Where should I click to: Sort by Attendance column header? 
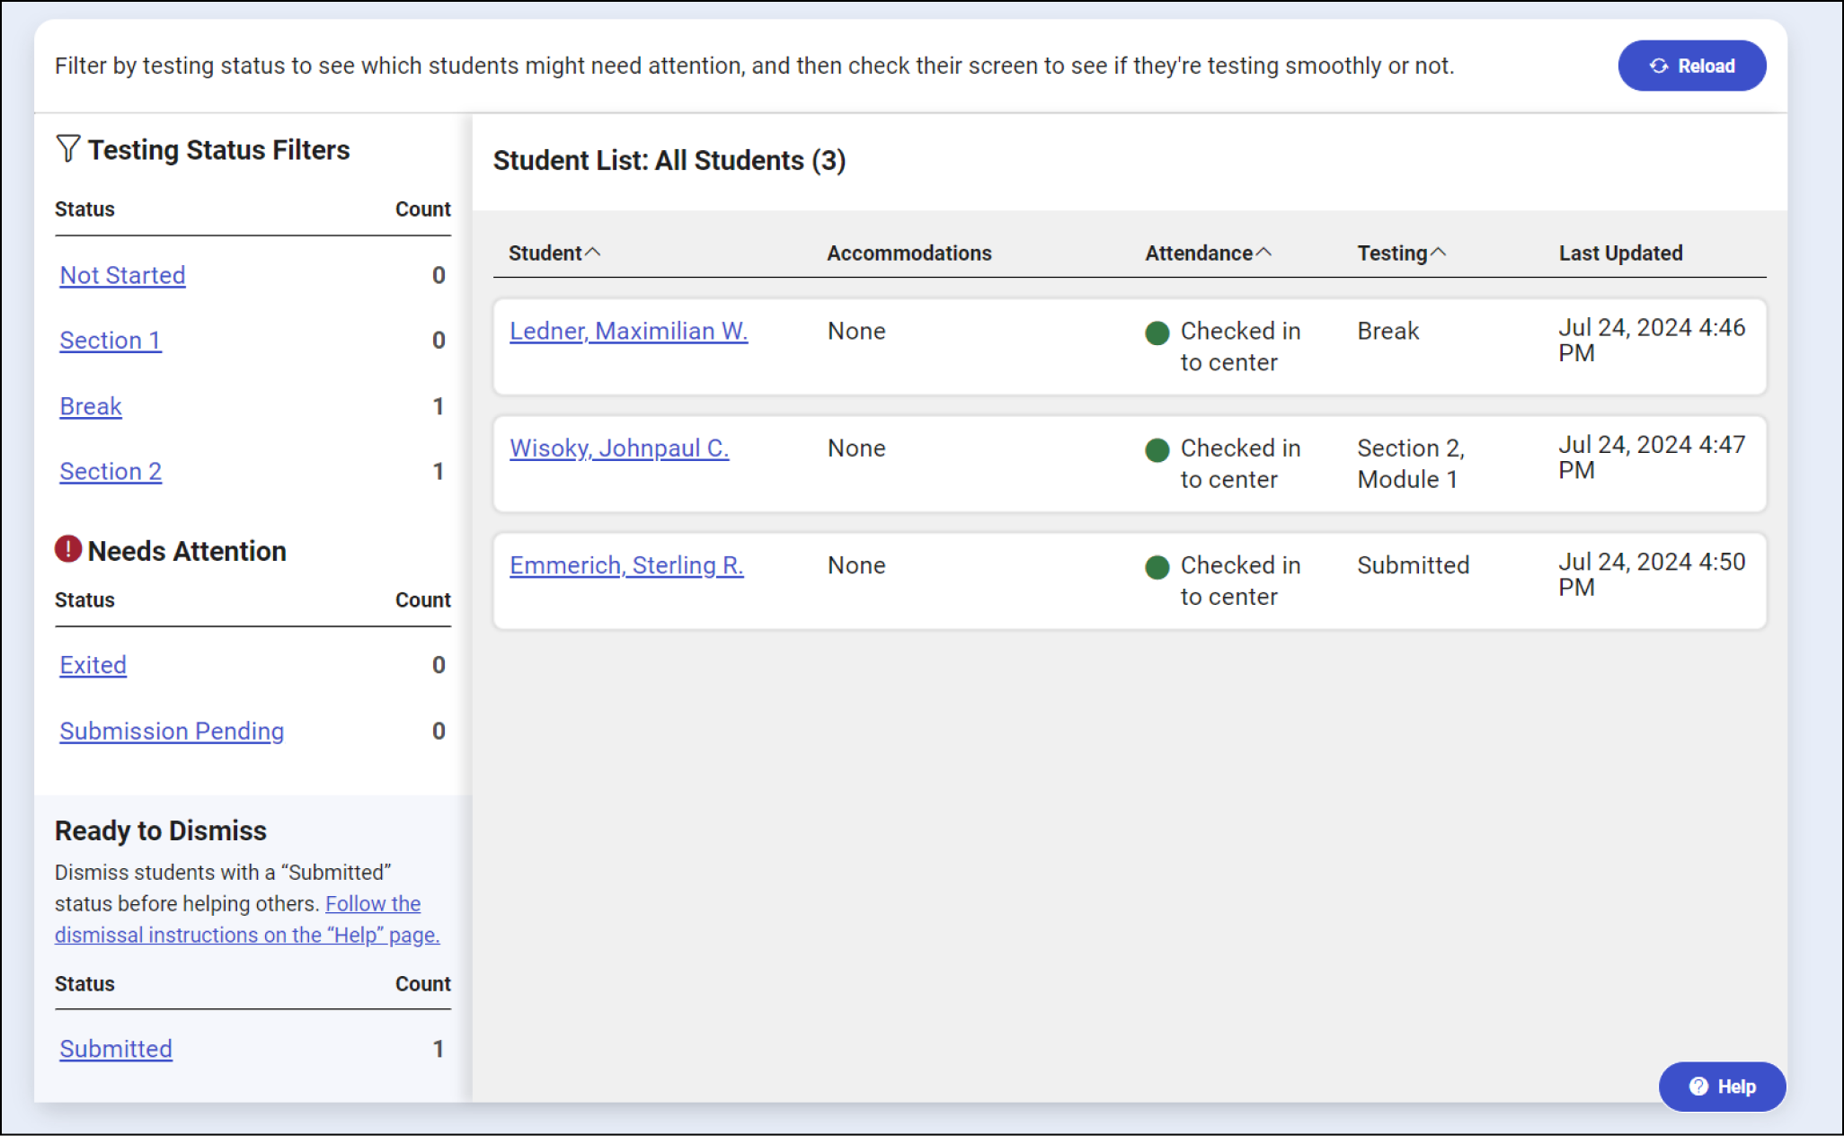click(x=1208, y=253)
